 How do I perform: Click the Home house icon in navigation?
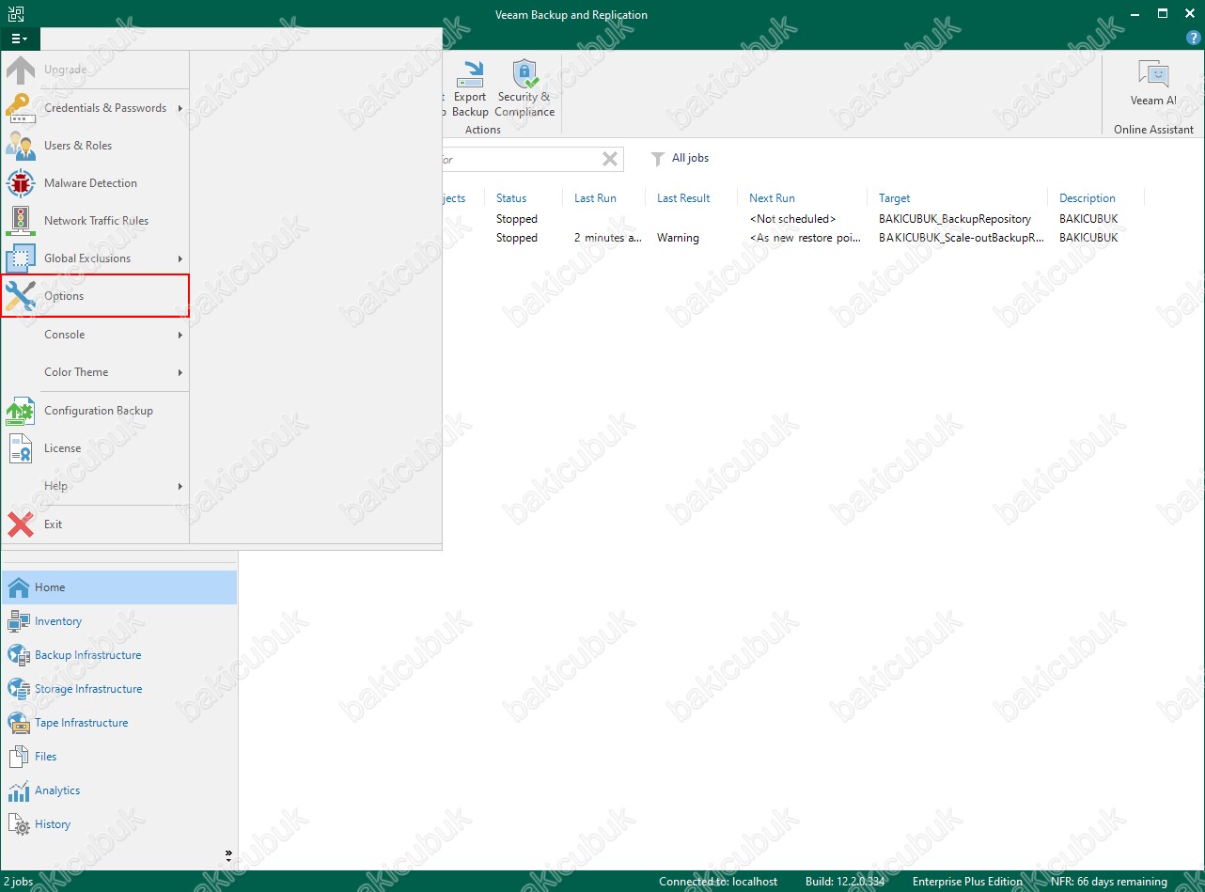[19, 587]
